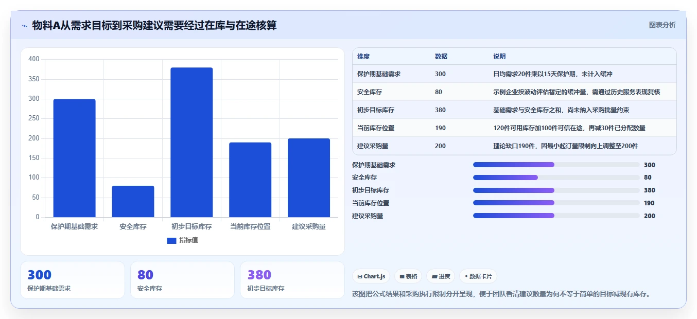Click the 当前库存位置 progress bar

[x=556, y=203]
